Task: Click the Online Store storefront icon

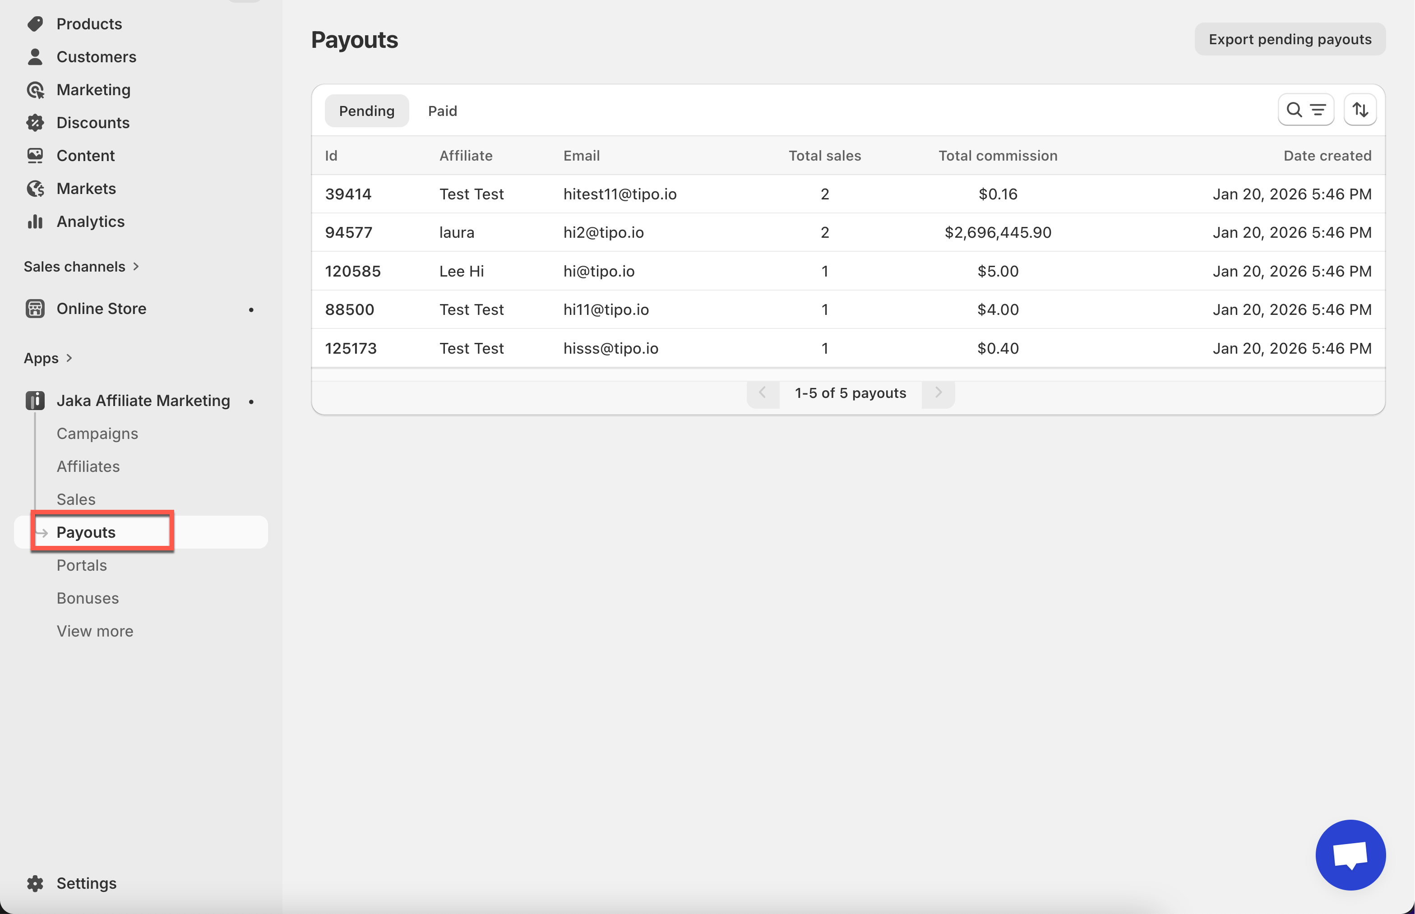Action: 35,309
